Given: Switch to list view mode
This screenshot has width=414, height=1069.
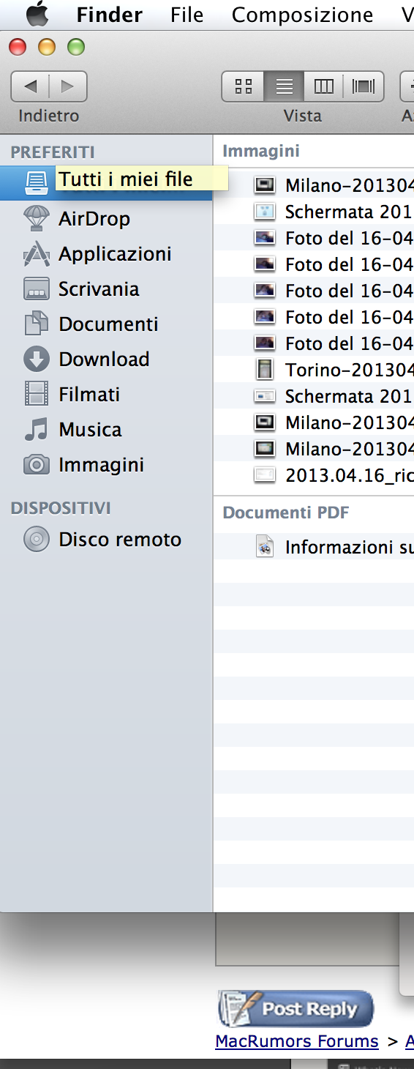Looking at the screenshot, I should [x=284, y=86].
